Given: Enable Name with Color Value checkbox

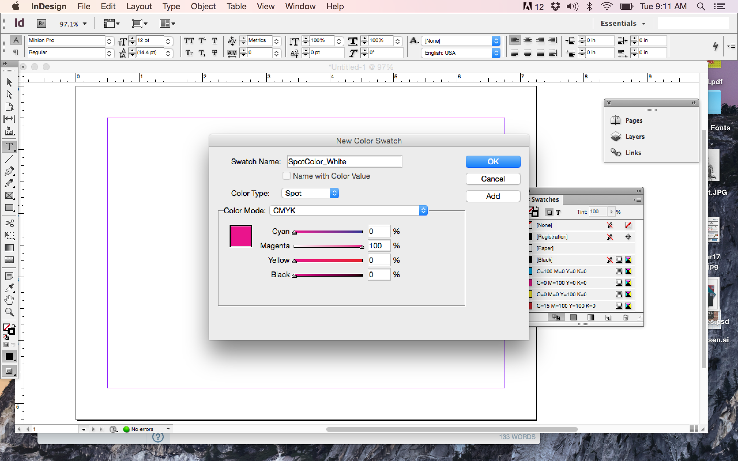Looking at the screenshot, I should pyautogui.click(x=286, y=176).
